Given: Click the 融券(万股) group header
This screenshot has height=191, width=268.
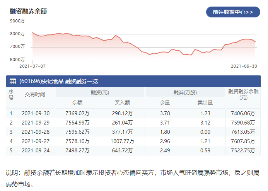Looking at the screenshot, I should [185, 92].
